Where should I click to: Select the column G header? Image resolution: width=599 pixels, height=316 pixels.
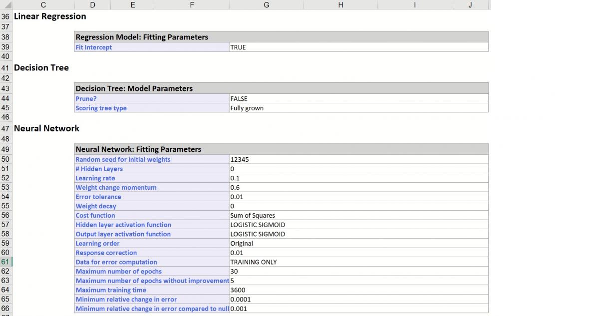click(x=266, y=4)
